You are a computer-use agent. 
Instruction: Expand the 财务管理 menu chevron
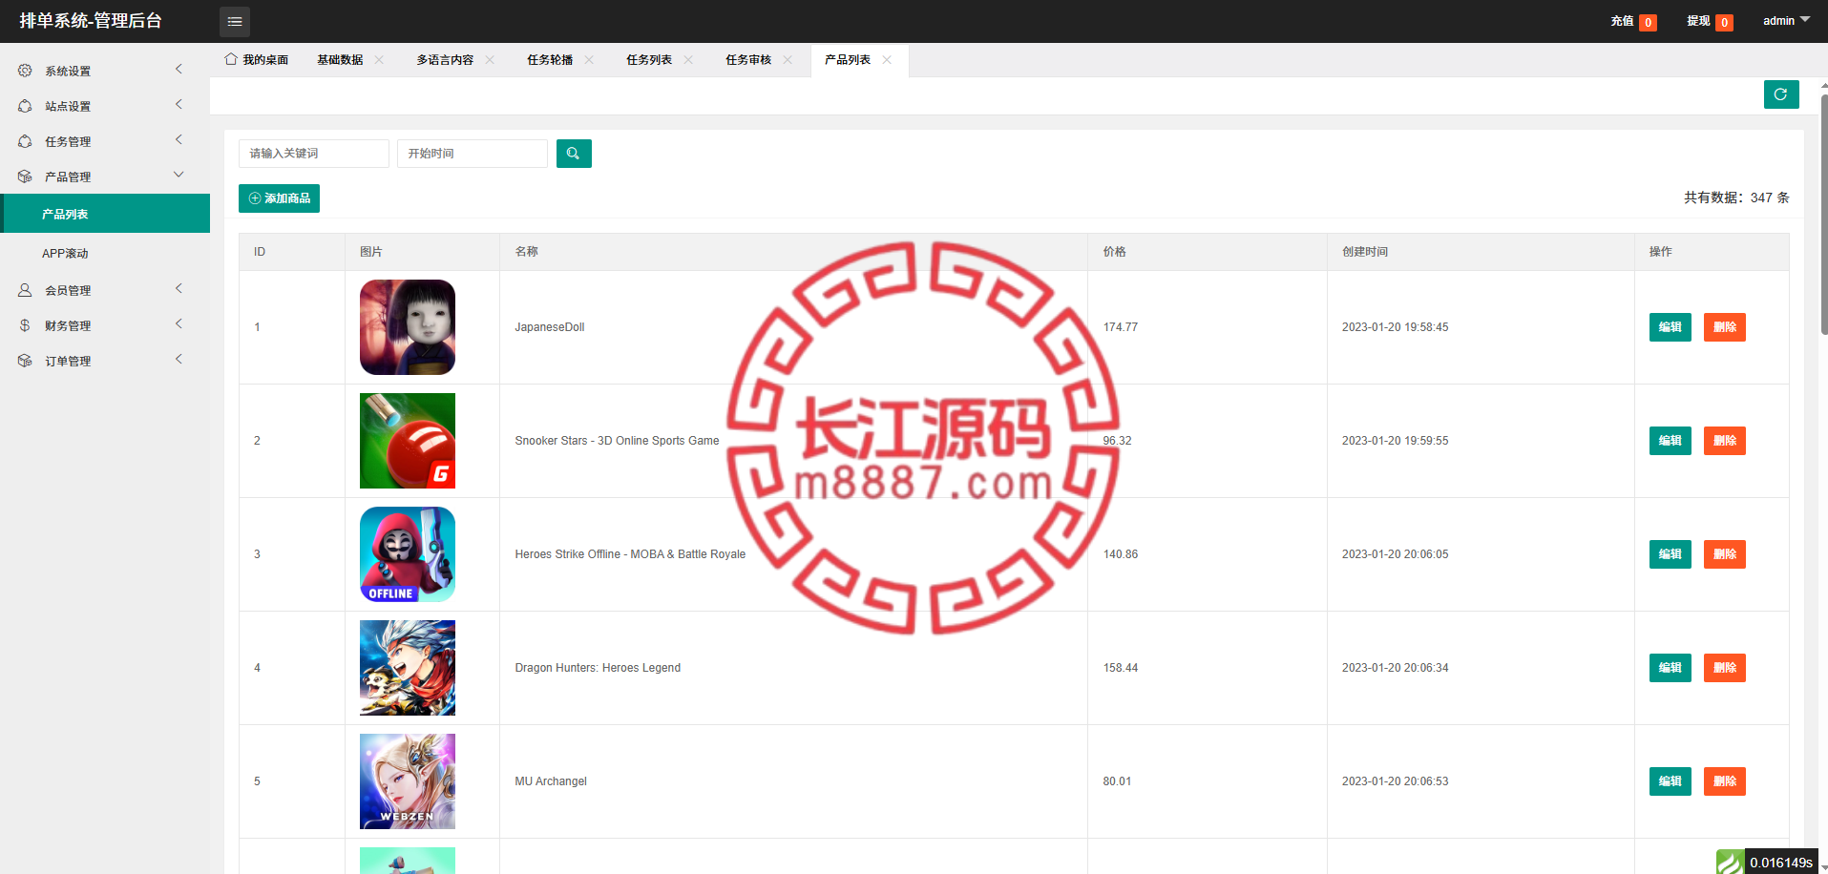179,324
